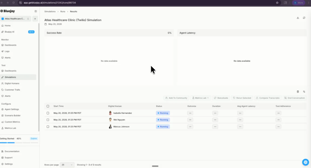Click Running status for Marcus Johnson
Viewport: 311px width, 168px height.
(163, 126)
